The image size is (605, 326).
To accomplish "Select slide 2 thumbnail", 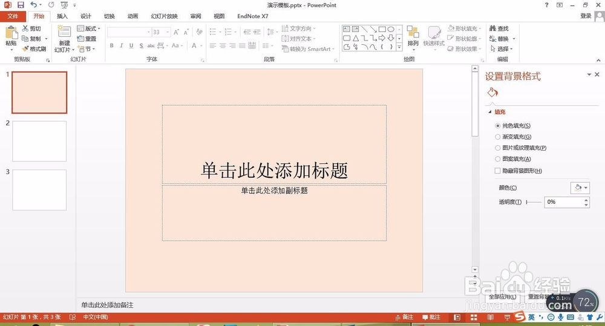I will tap(39, 141).
